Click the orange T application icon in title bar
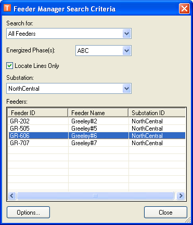 click(x=7, y=8)
